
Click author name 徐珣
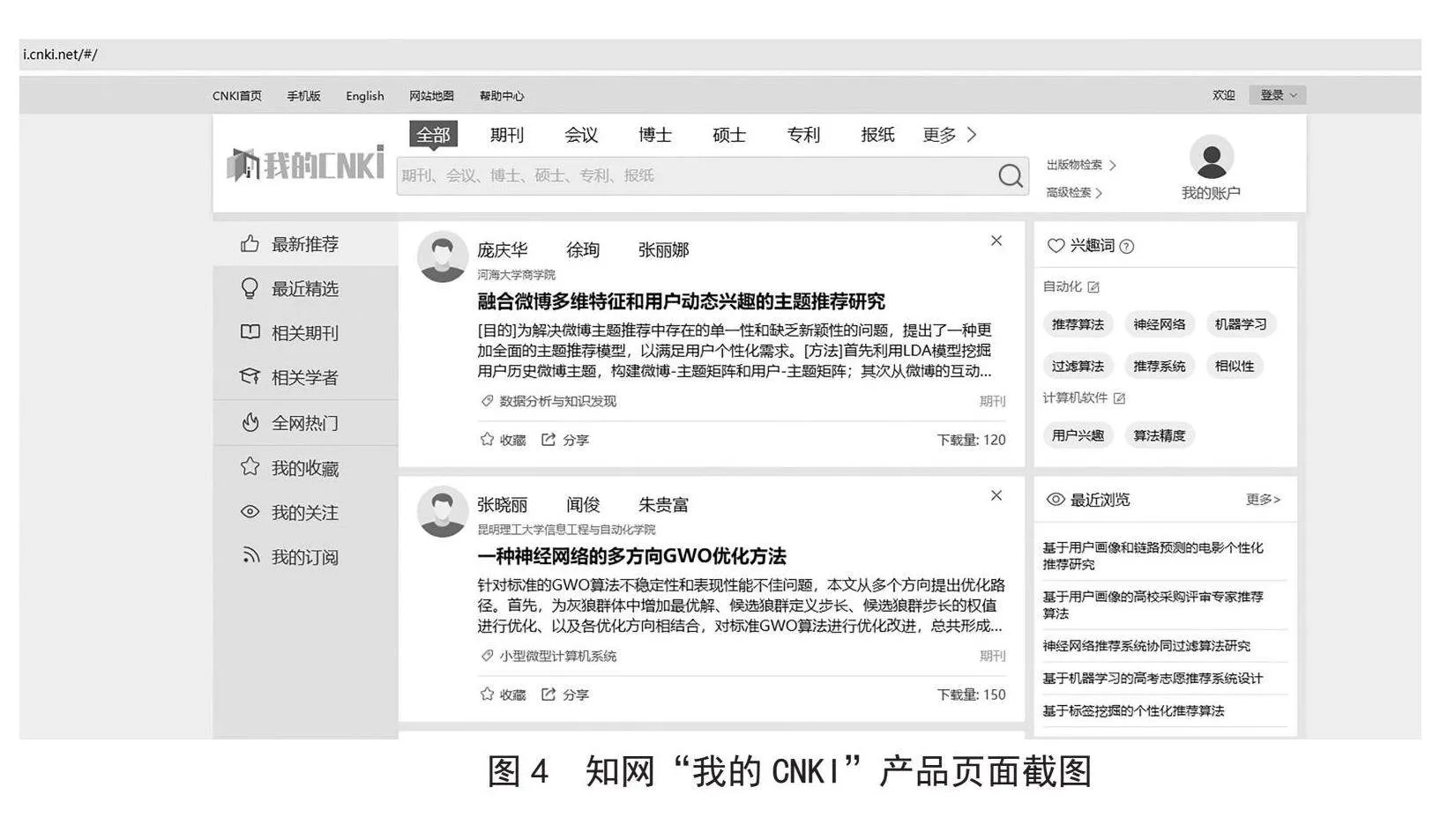pos(583,250)
